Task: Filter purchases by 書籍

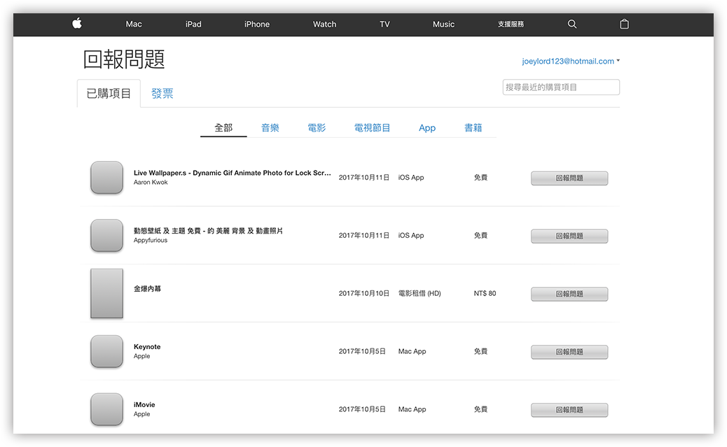Action: pos(473,128)
